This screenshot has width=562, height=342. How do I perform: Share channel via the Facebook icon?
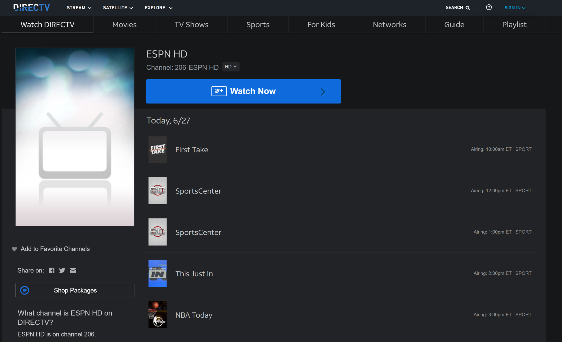(x=52, y=270)
